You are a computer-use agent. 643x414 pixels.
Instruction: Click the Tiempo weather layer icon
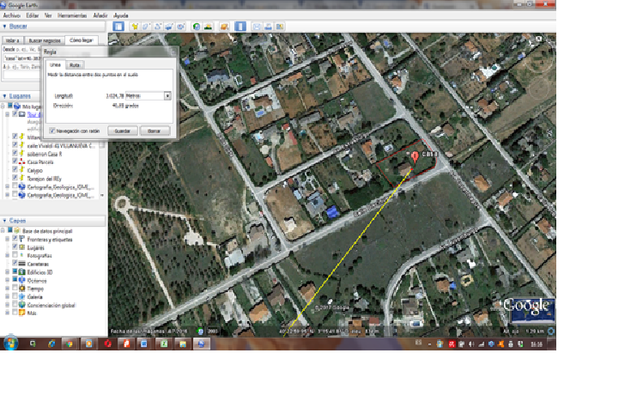[22, 289]
